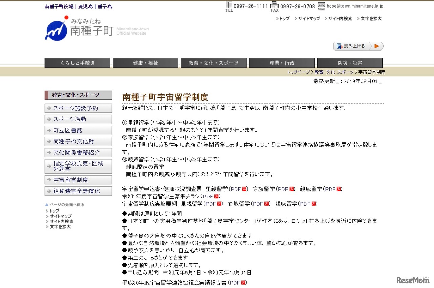Click the PDF icon beside 親戚留学
Viewport: 434px width, 288px height.
(x=339, y=189)
